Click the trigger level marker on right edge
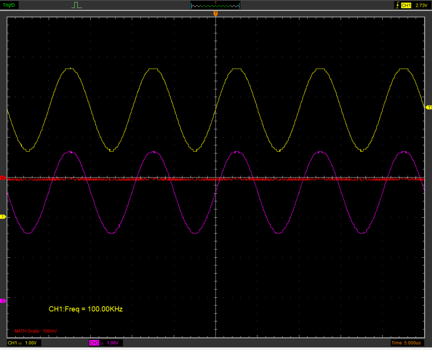 point(429,107)
